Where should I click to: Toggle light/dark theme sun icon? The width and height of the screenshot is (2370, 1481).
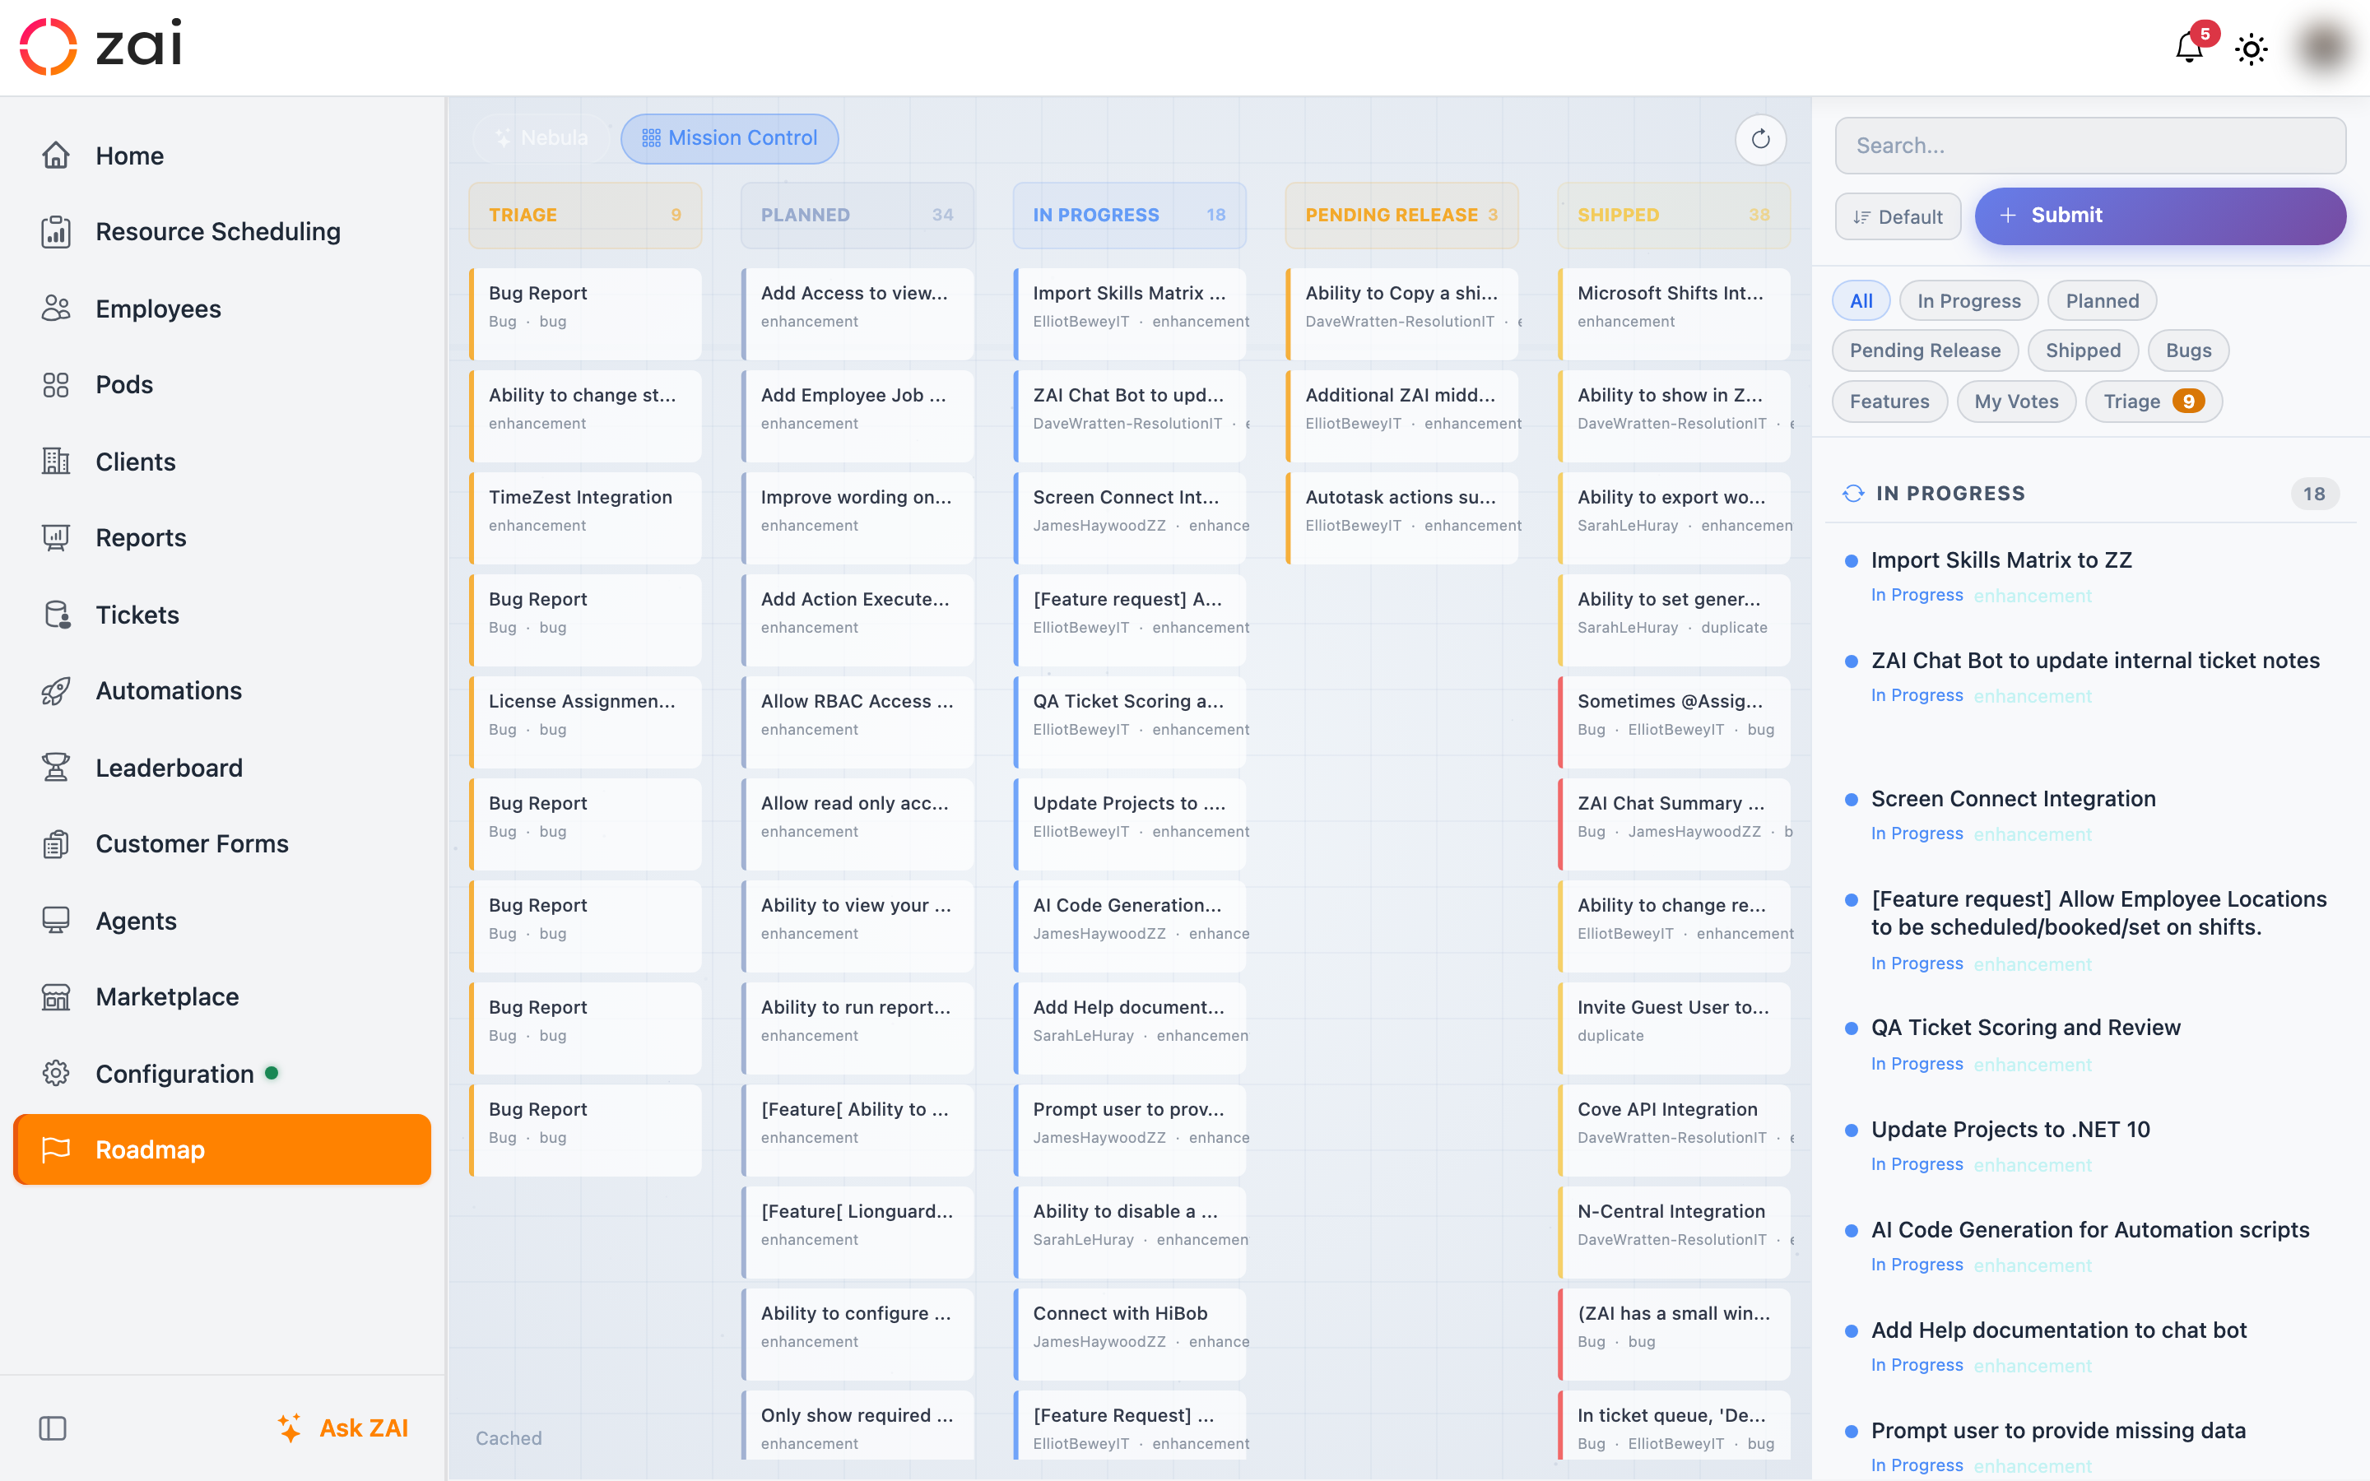(x=2251, y=49)
